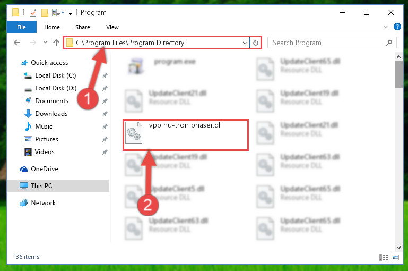
Task: Open recent locations dropdown arrow
Action: pos(45,42)
